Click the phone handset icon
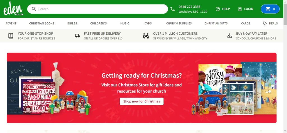Screen dimensions: 287x133 (x=172, y=9)
